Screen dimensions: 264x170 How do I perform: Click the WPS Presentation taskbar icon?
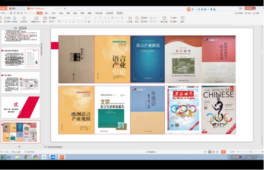coord(62,157)
